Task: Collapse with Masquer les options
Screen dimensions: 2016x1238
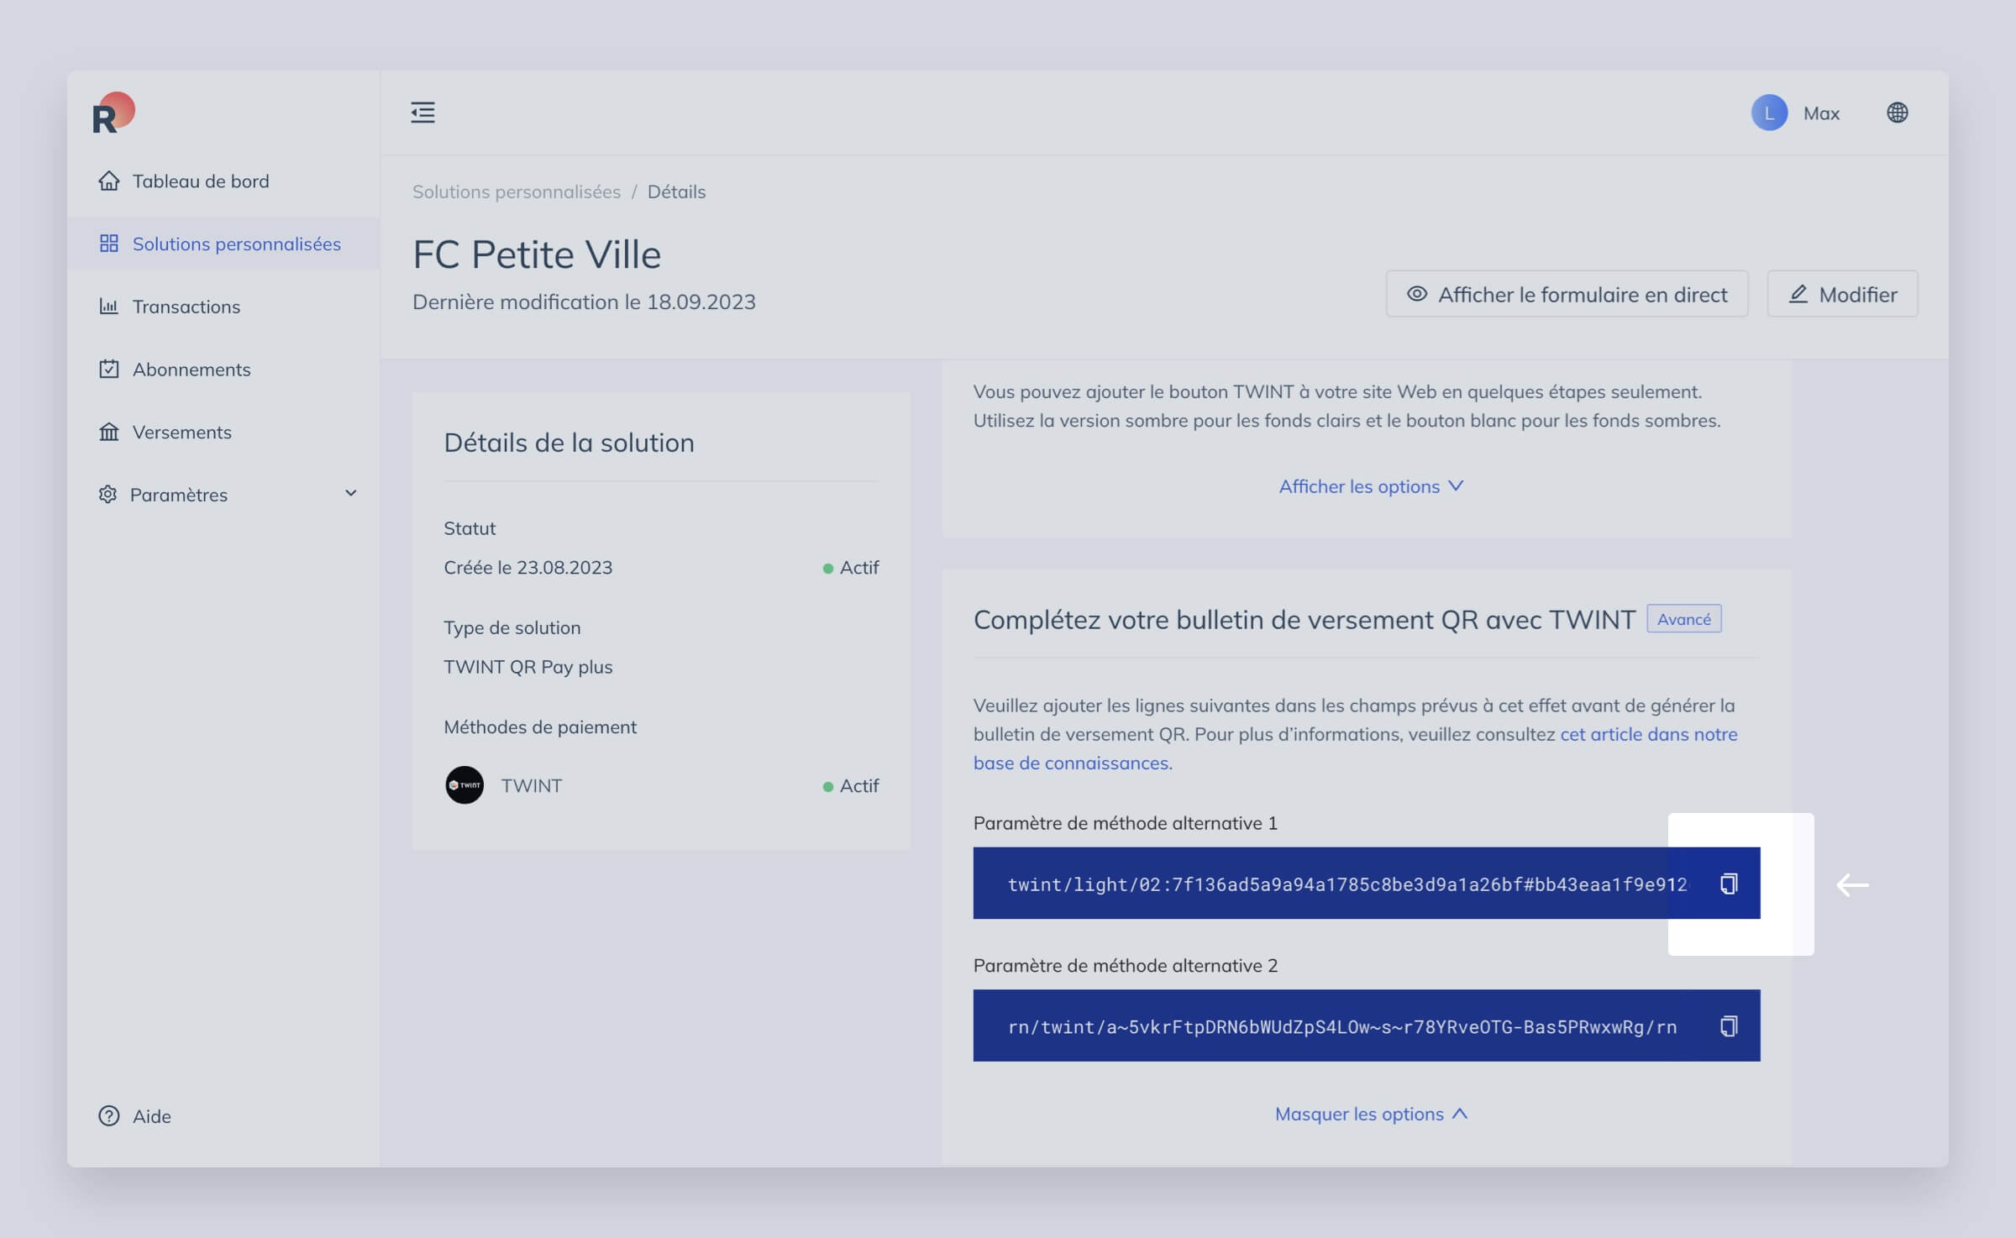Action: coord(1371,1114)
